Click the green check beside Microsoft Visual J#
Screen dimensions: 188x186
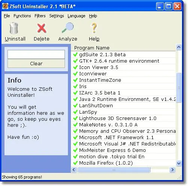pyautogui.click(x=75, y=144)
